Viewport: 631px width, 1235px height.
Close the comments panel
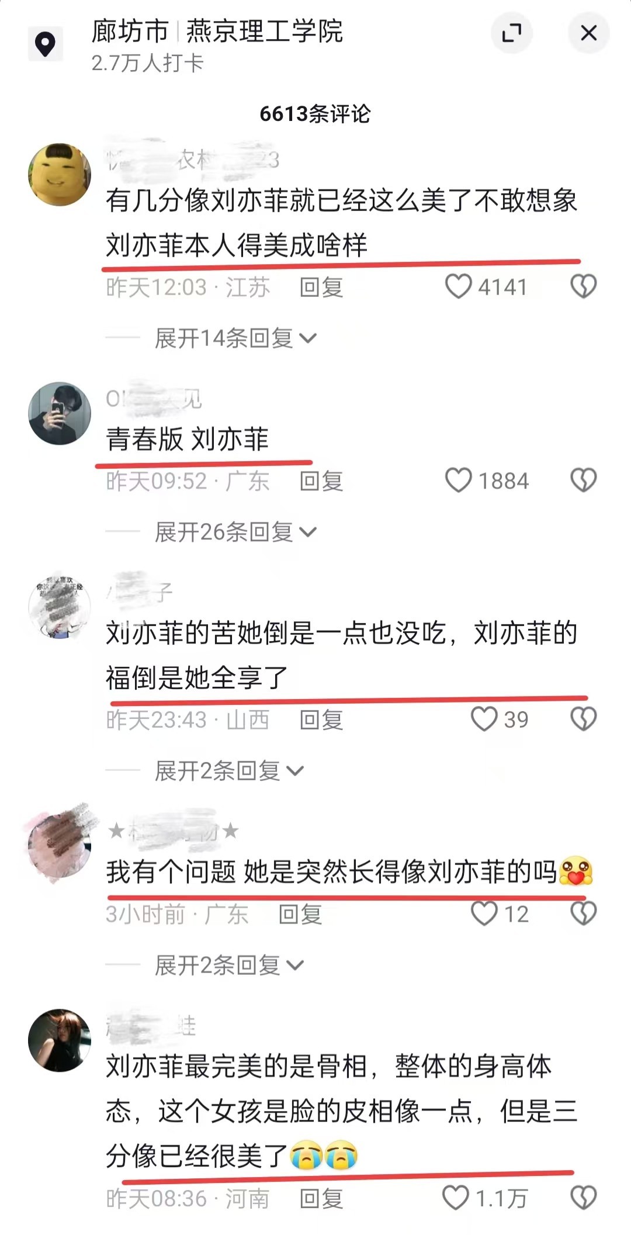(589, 33)
